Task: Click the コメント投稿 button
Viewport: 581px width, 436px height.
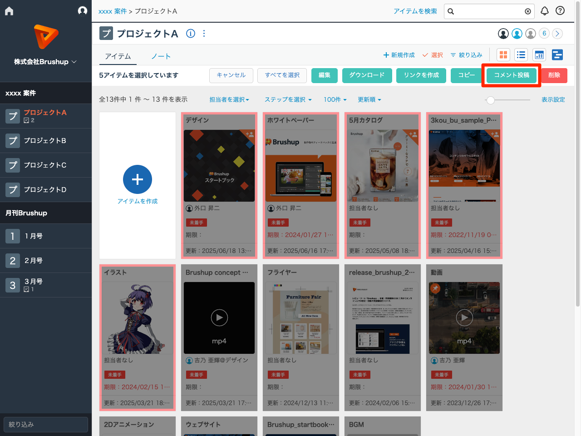Action: pyautogui.click(x=512, y=75)
